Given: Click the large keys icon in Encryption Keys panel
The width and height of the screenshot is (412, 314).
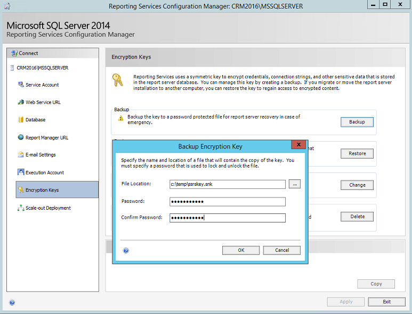Looking at the screenshot, I should (117, 80).
